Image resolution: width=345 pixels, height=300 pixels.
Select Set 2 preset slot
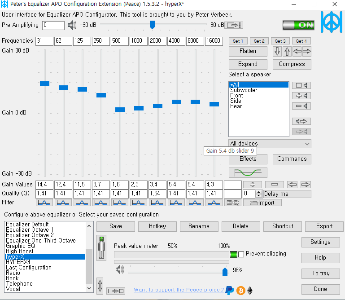pos(259,41)
